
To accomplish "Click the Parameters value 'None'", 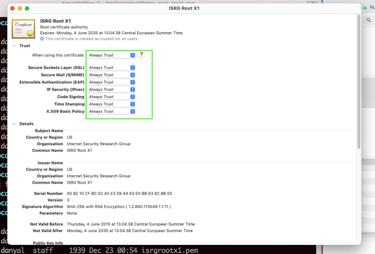I will point(72,213).
